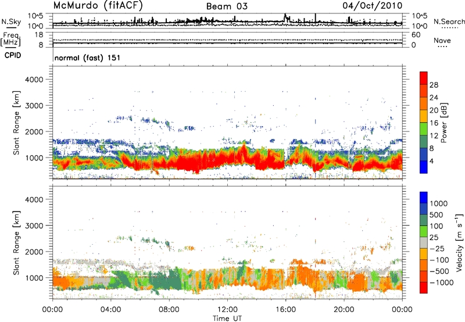
Task: Click the 'Power [dB]' colorbar label
Action: point(443,123)
